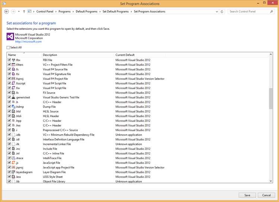
Task: Select the 'Preprocessed C/C++ Source' description
Action: [x=60, y=130]
